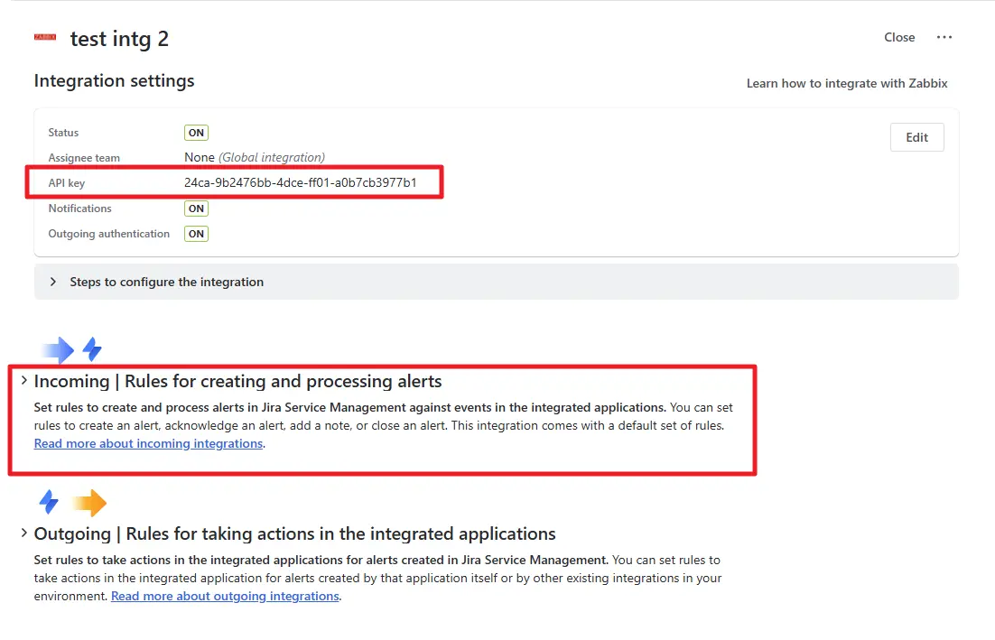Click the orange outgoing arrow icon
This screenshot has height=640, width=995.
tap(91, 502)
